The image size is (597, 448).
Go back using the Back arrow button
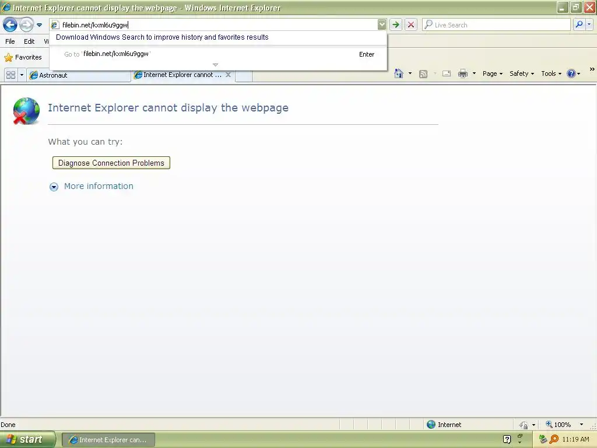(10, 25)
